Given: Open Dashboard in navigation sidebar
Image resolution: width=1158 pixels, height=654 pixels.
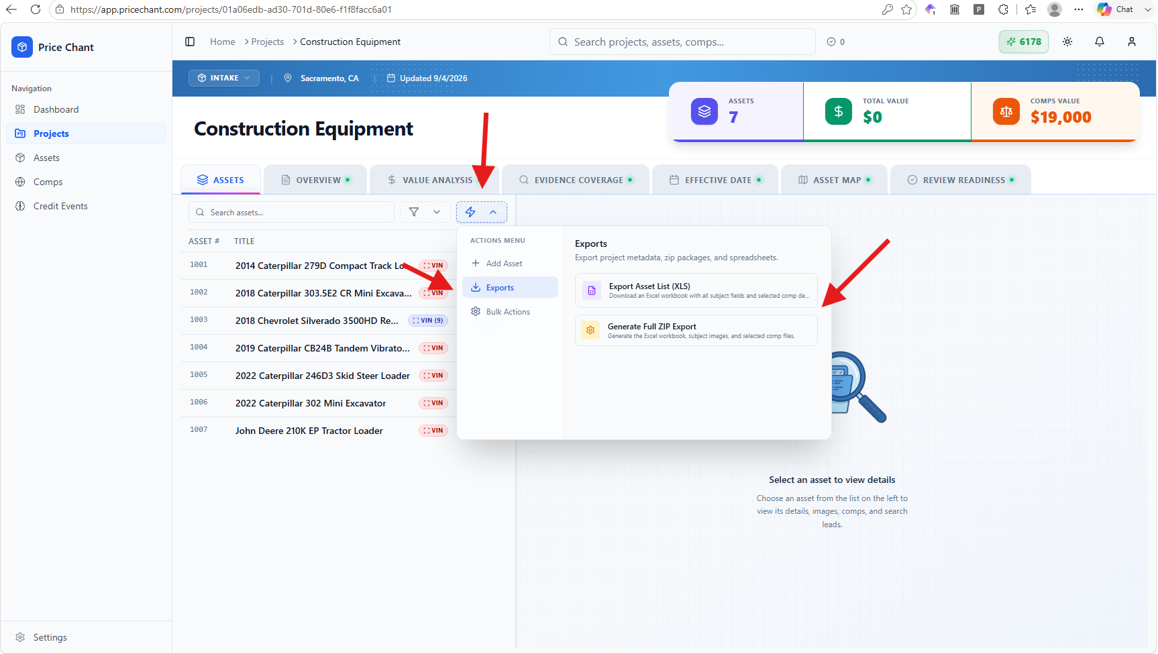Looking at the screenshot, I should [x=87, y=109].
